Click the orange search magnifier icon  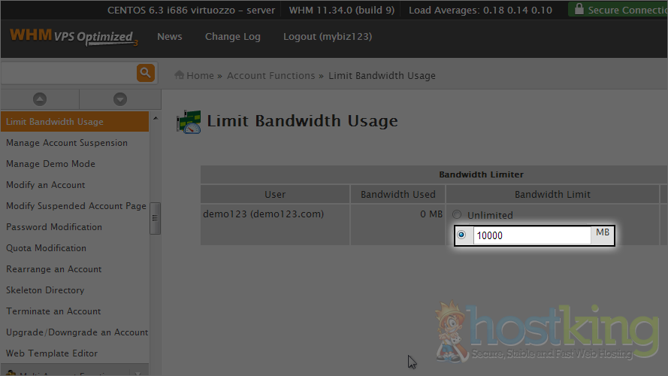145,73
